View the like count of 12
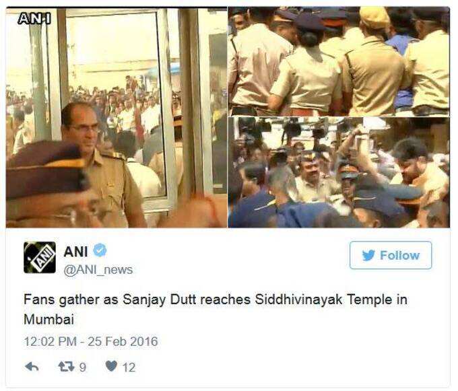The image size is (458, 391). coord(129,367)
